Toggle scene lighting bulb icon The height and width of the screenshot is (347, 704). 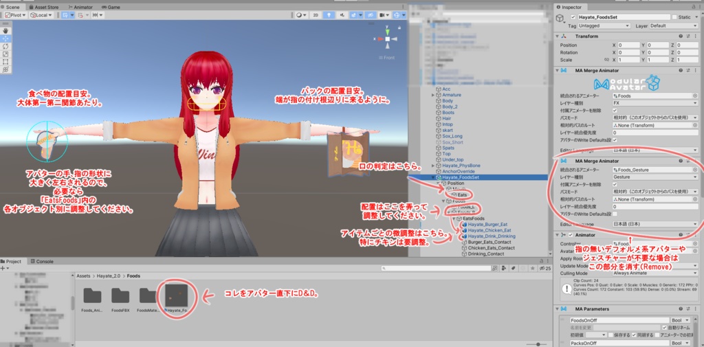point(329,15)
